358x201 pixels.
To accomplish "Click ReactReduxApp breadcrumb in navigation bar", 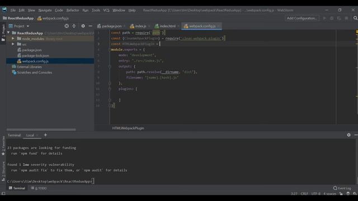I will [x=18, y=18].
